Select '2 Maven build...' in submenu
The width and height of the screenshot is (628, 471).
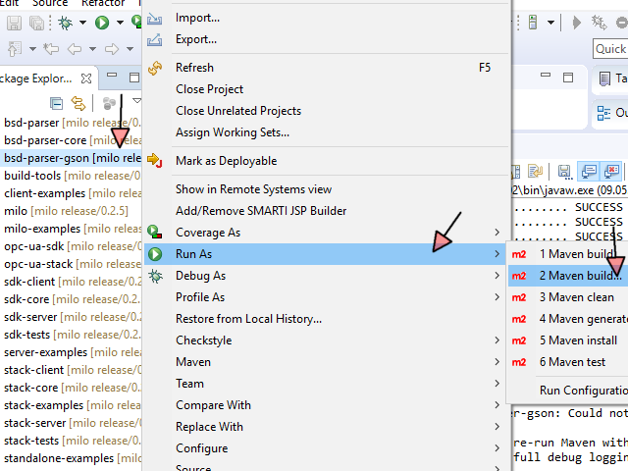(x=580, y=276)
